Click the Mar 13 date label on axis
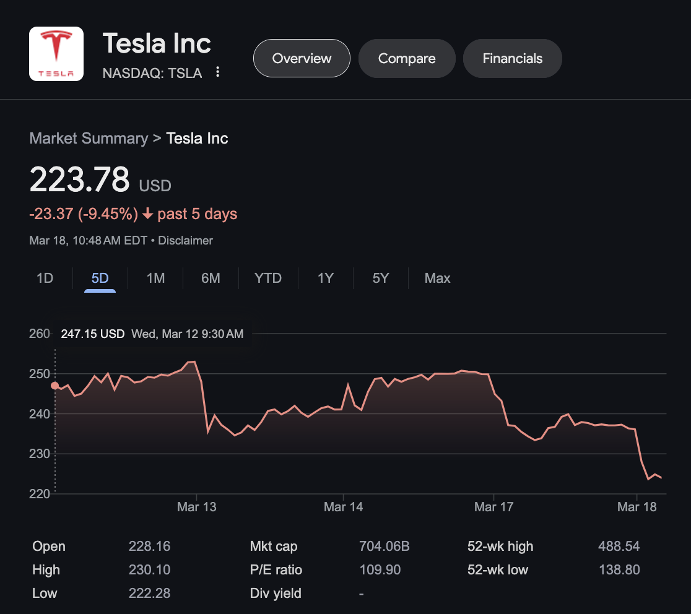691x614 pixels. pyautogui.click(x=196, y=507)
